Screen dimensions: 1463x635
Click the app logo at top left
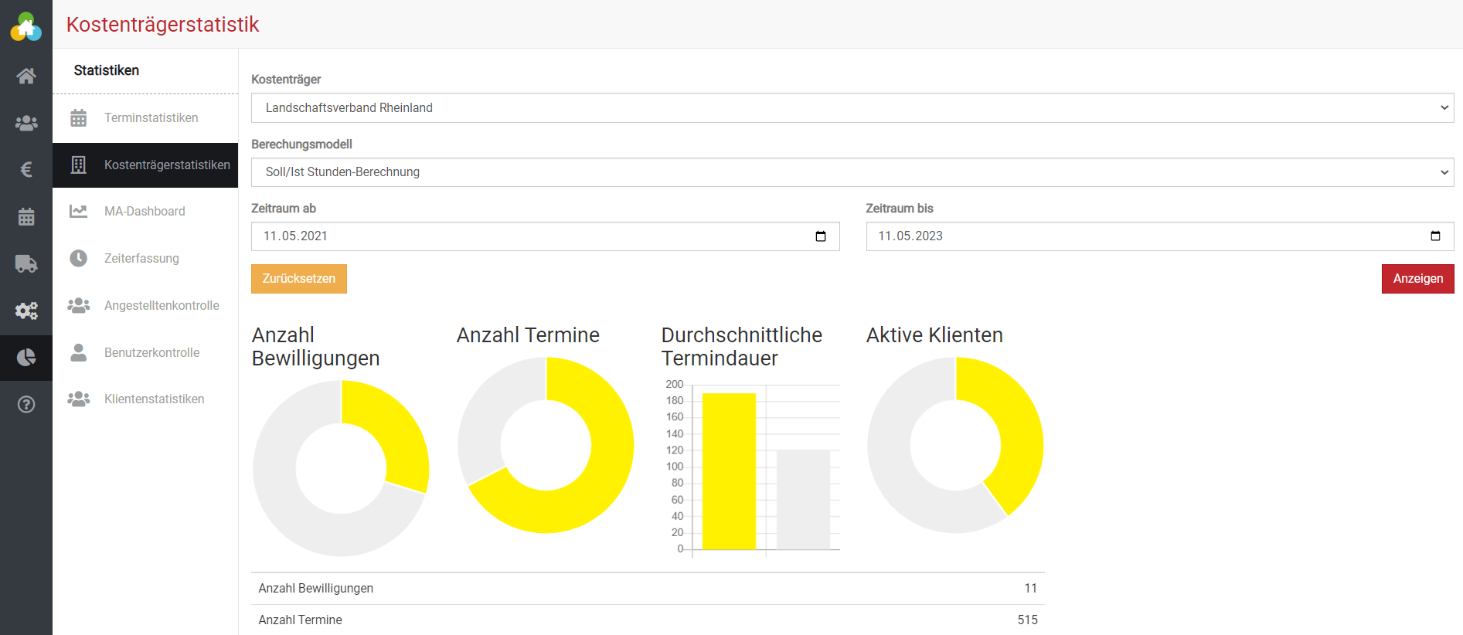coord(26,26)
